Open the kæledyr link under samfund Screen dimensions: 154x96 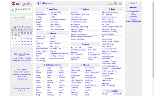click(39, 29)
